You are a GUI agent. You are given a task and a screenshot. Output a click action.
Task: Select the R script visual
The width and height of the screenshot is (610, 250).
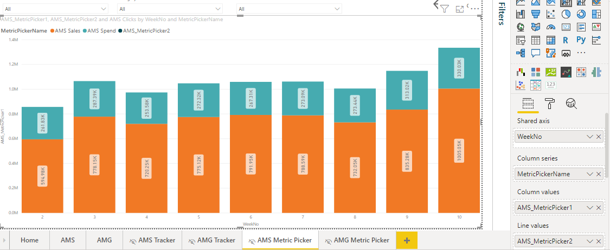click(x=566, y=40)
